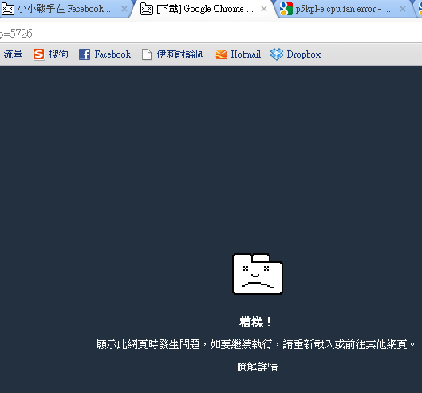Click the Sogou 搜狗 bookmark icon

(38, 54)
